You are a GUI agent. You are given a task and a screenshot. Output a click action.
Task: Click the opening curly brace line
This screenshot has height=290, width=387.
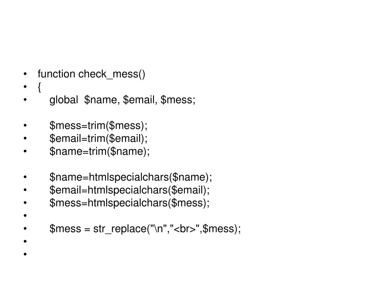pos(39,87)
